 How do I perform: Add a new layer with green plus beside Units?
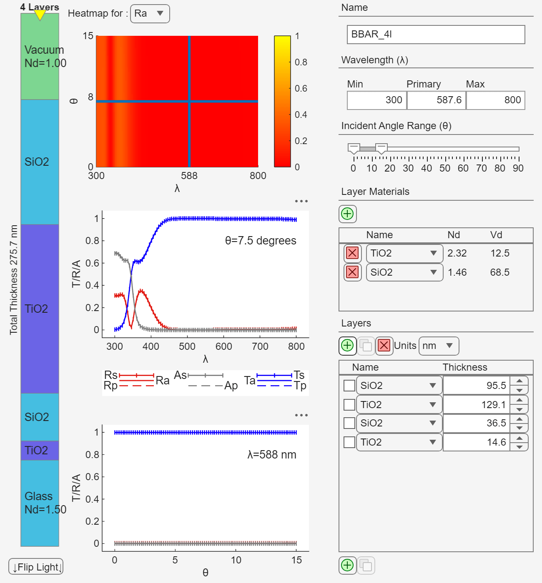347,346
